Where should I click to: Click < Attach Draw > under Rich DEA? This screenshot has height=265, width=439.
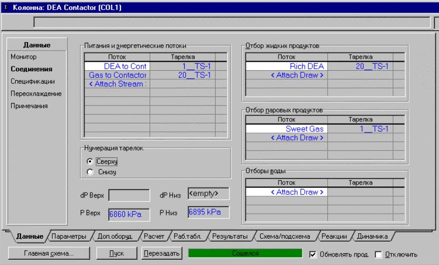pos(287,75)
